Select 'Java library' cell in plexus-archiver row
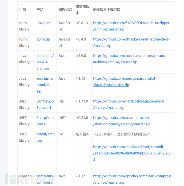This screenshot has height=186, width=184. click(x=24, y=59)
